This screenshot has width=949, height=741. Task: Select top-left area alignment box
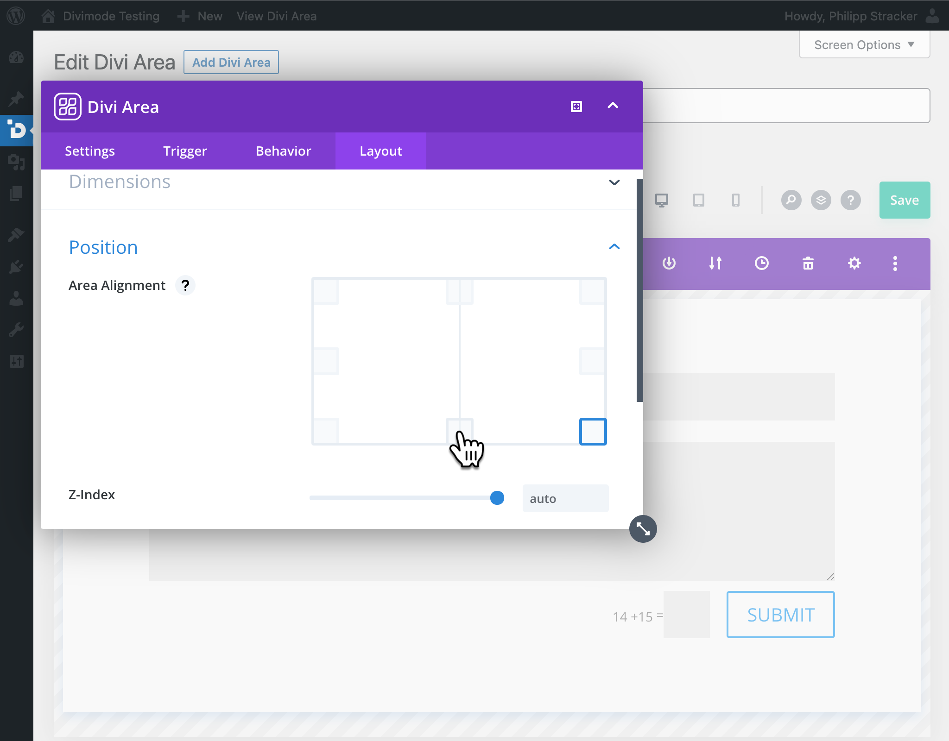tap(326, 291)
